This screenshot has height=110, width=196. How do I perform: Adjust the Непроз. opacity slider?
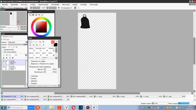click(x=17, y=45)
